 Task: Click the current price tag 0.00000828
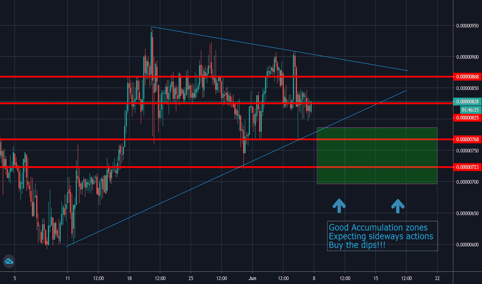pyautogui.click(x=467, y=102)
